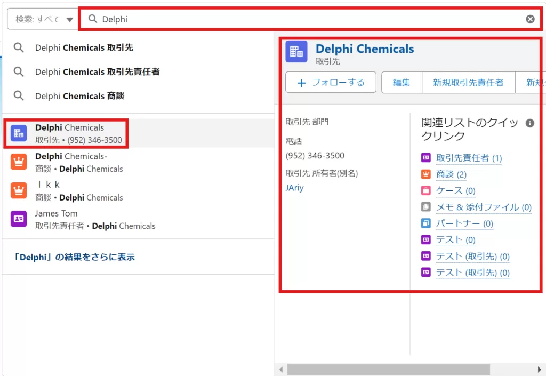Screen dimensions: 546x376
Task: Show more results for「Delphi」
Action: (x=74, y=257)
